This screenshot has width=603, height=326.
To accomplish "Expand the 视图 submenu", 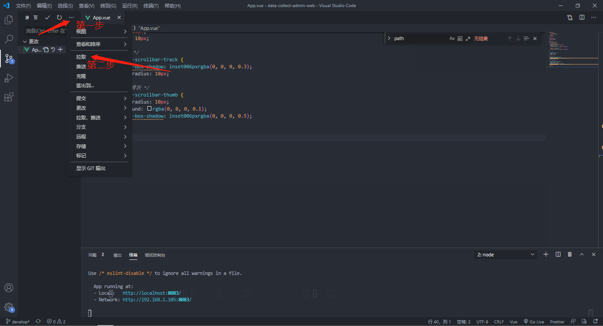I will click(x=99, y=31).
